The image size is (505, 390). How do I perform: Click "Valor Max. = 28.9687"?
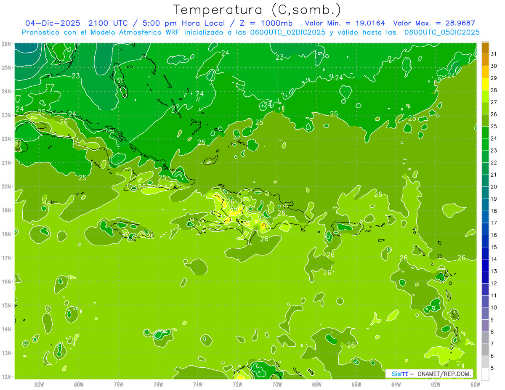click(434, 23)
